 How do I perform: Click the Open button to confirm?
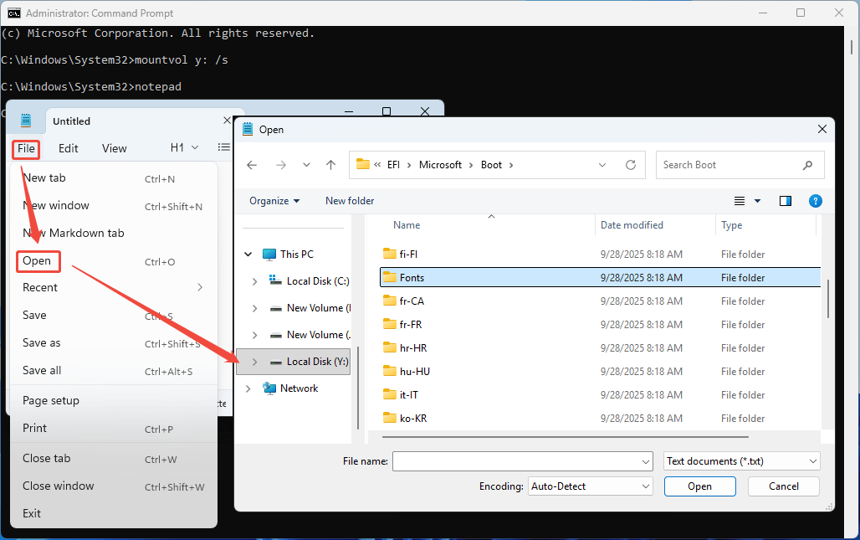tap(699, 486)
